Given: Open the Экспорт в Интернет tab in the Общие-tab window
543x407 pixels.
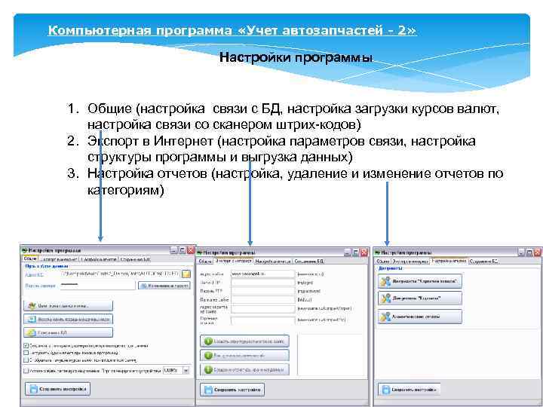Looking at the screenshot, I should point(59,259).
